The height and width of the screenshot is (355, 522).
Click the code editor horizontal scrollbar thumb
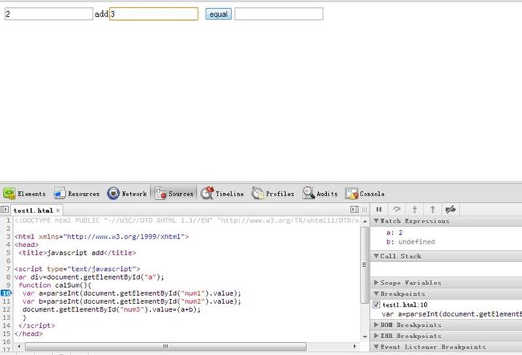(x=165, y=347)
